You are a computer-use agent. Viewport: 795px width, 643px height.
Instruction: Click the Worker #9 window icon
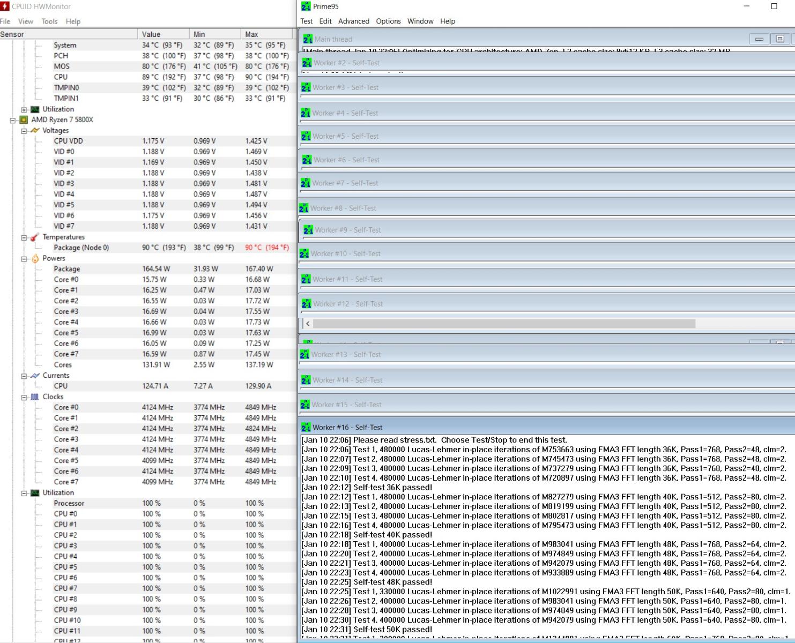click(x=308, y=230)
